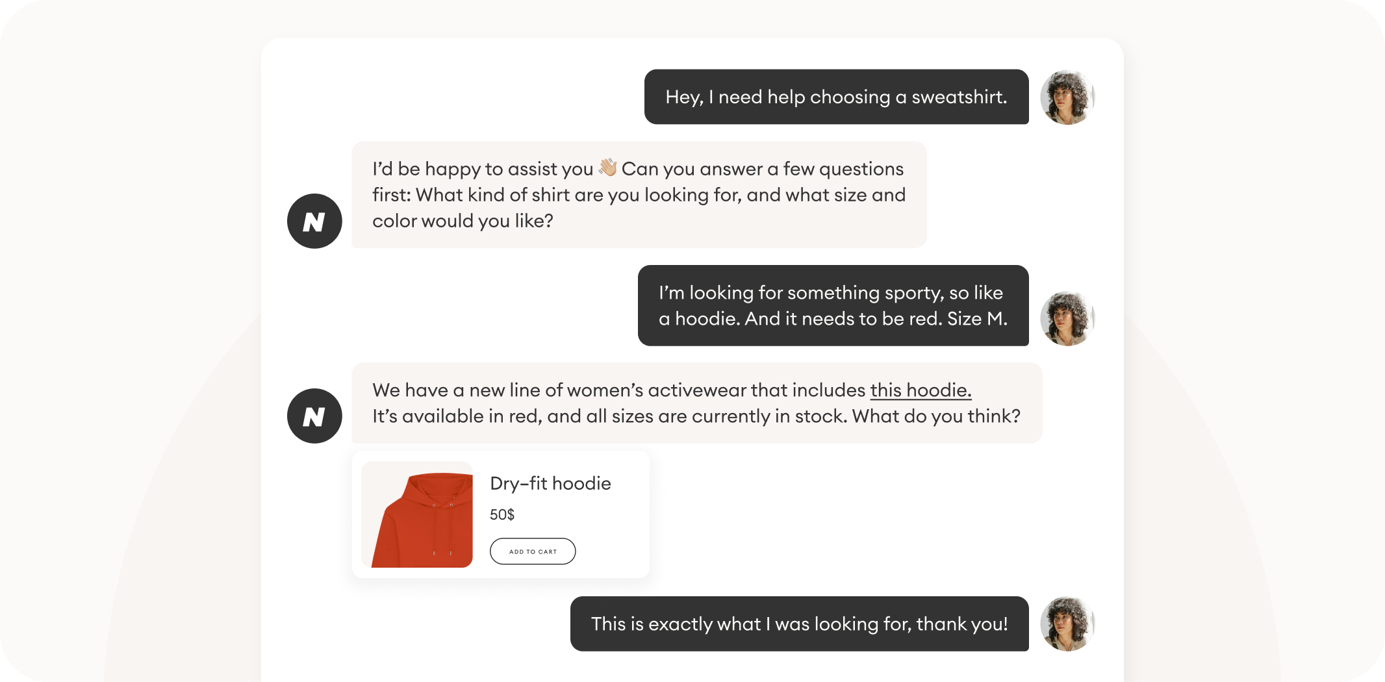Select the bot's greeting message bubble
Screen dimensions: 1385x682
point(639,194)
